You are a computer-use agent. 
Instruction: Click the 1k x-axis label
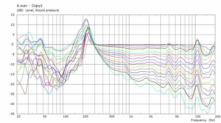(x=131, y=116)
